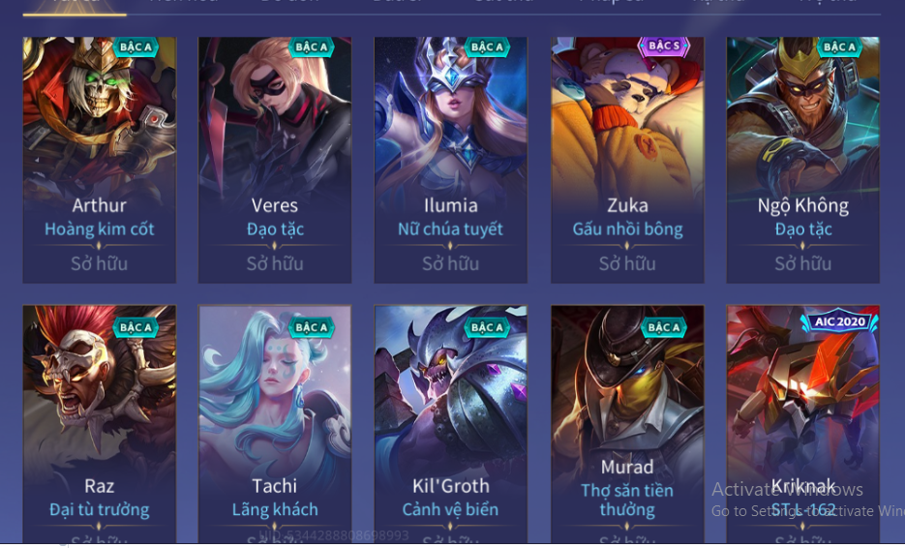Click the BẬC A badge on Veres's card
Image resolution: width=905 pixels, height=548 pixels.
311,46
